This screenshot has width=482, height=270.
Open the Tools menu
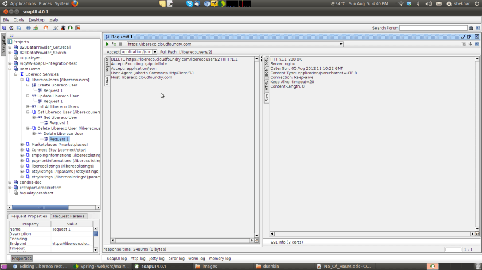click(19, 20)
